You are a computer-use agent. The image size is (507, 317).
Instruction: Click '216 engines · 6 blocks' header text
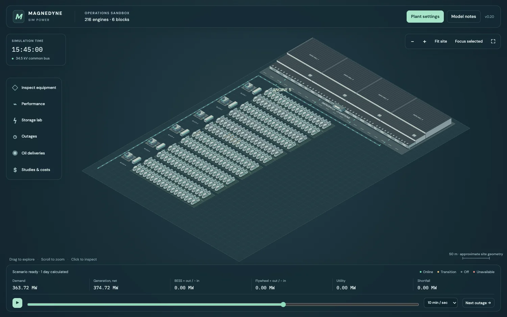click(107, 20)
